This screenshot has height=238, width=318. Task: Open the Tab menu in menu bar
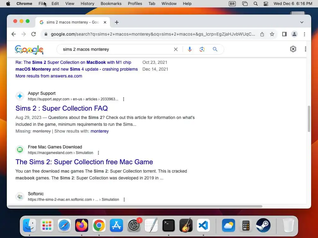[152, 4]
